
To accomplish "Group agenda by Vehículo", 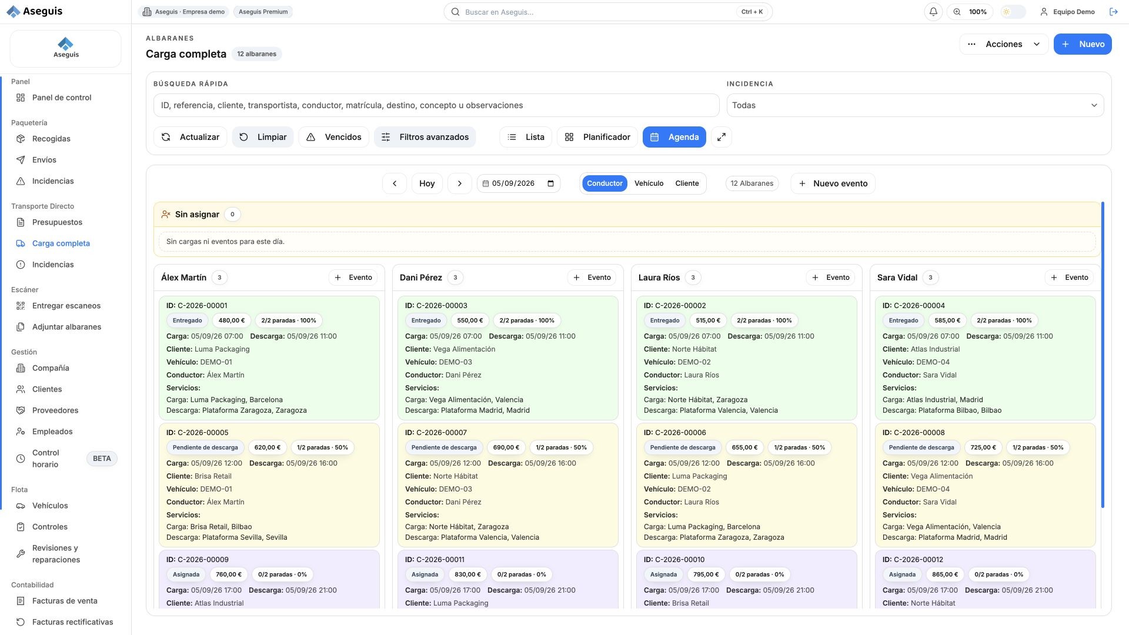I will [x=649, y=183].
